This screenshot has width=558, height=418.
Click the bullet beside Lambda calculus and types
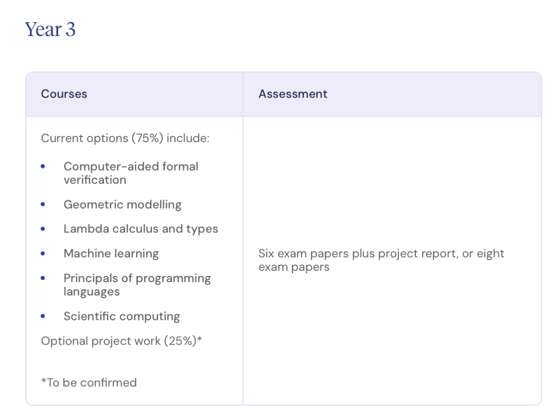pyautogui.click(x=43, y=229)
